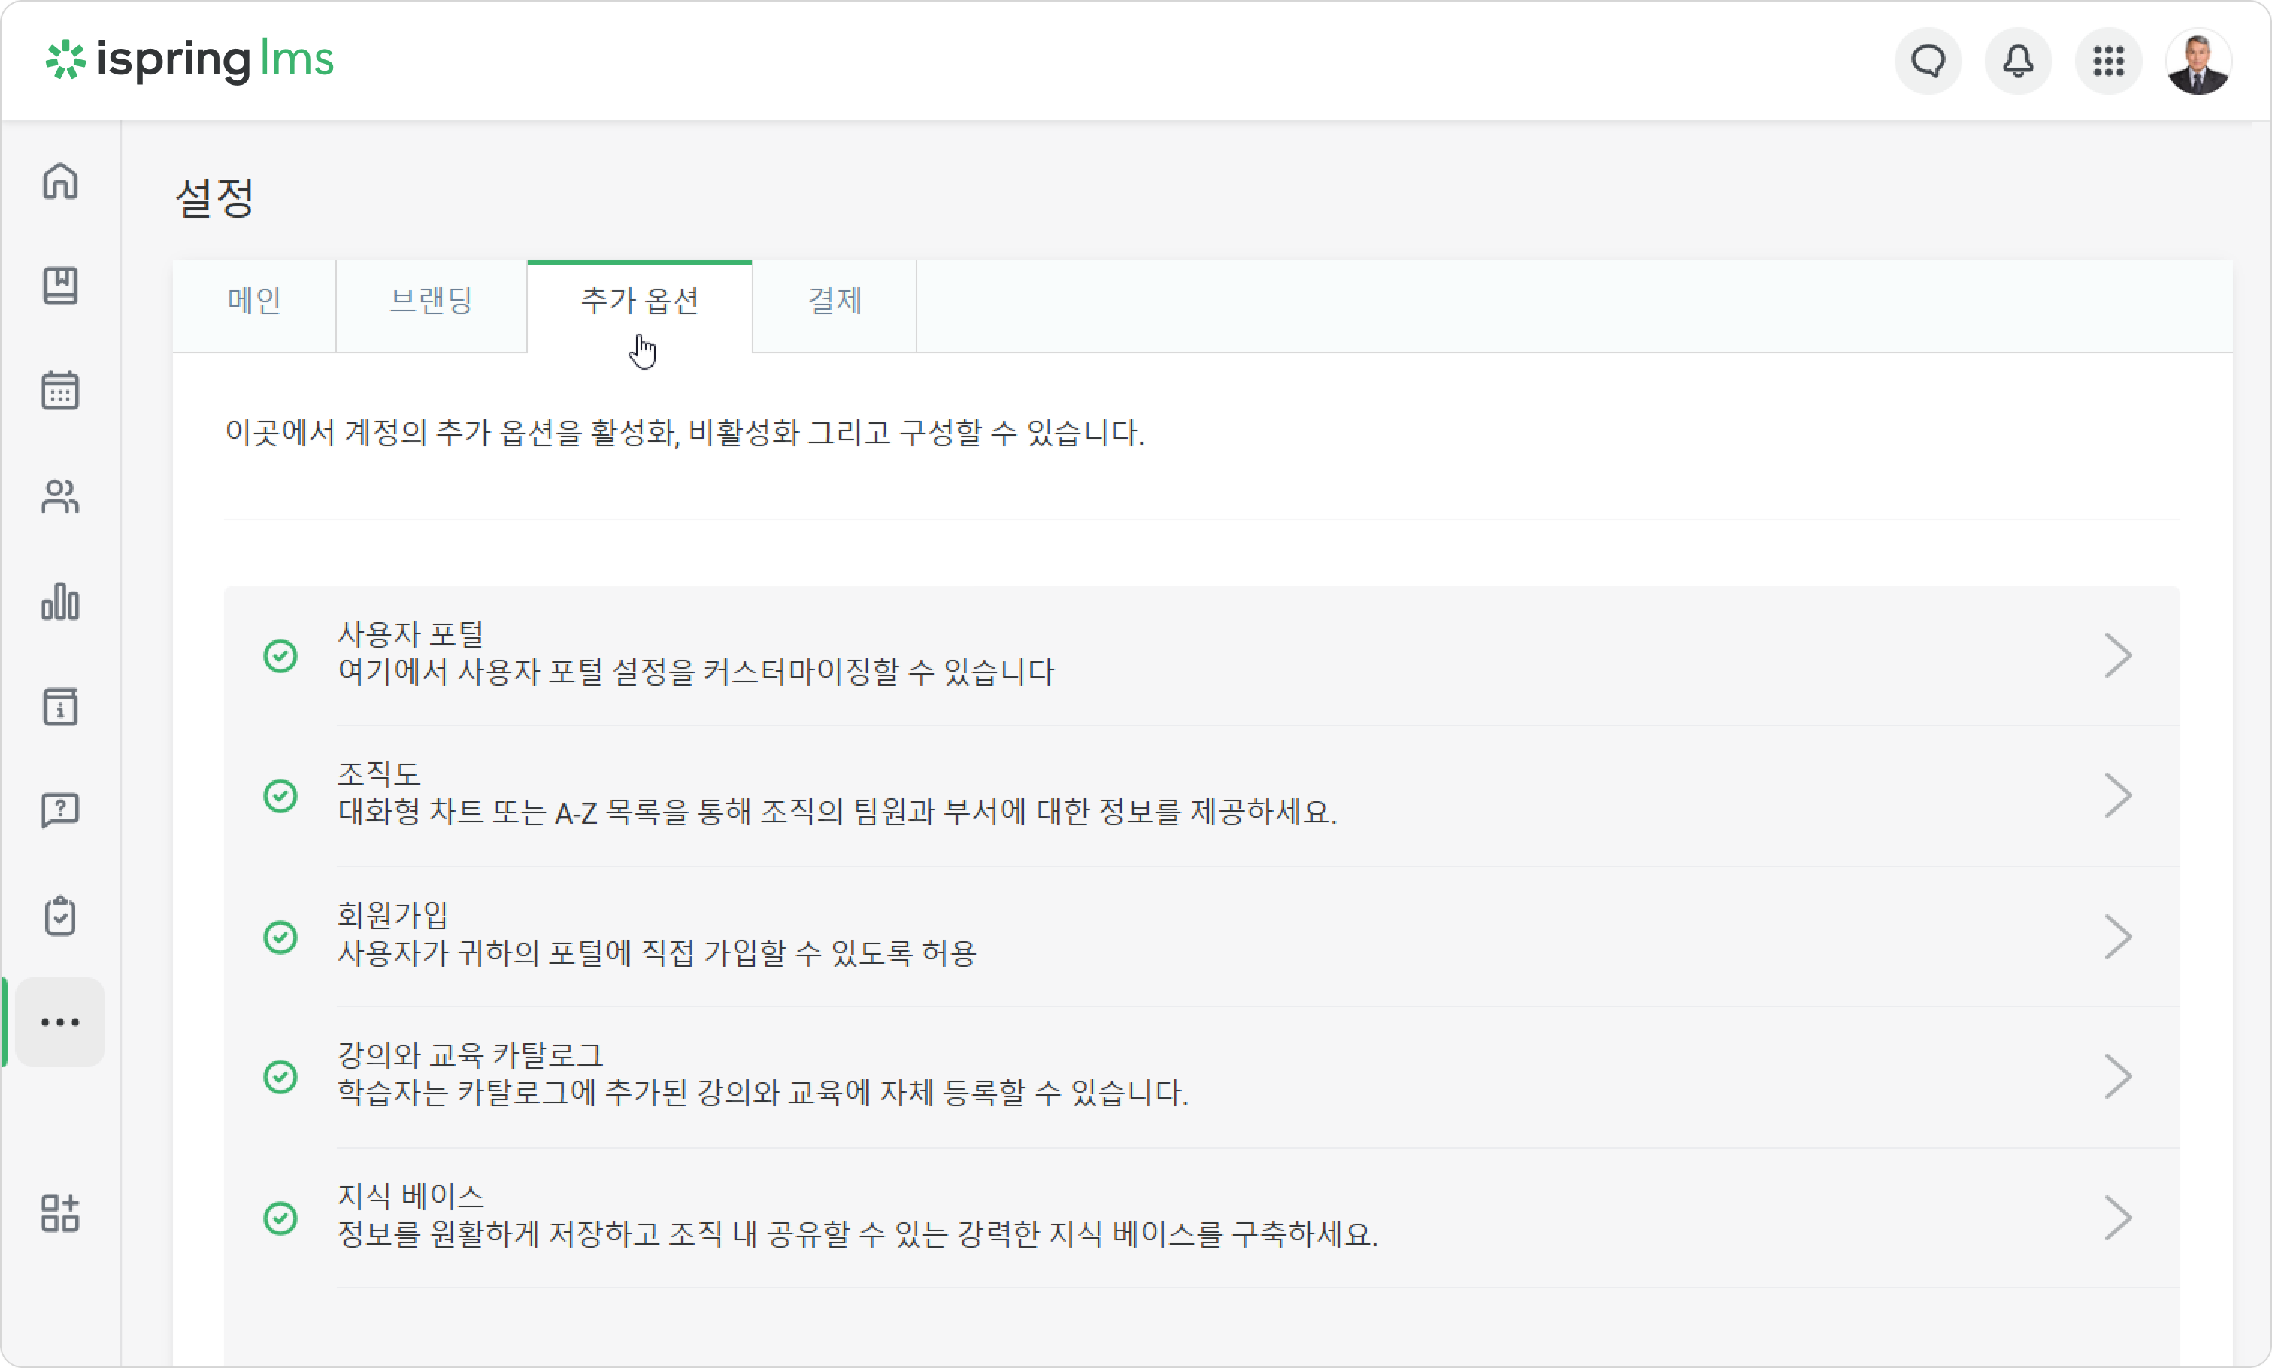The width and height of the screenshot is (2272, 1368).
Task: Expand the 조직도 row chevron
Action: (2118, 795)
